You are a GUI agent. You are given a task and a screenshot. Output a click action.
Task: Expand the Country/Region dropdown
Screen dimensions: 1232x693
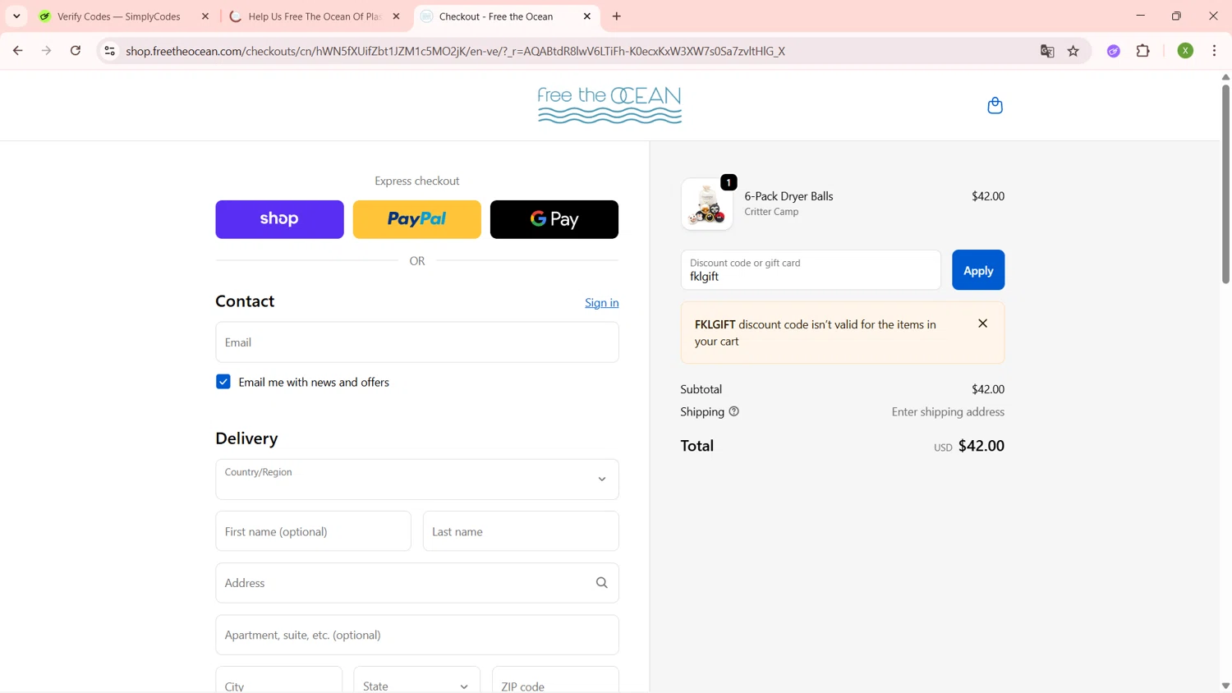(417, 480)
